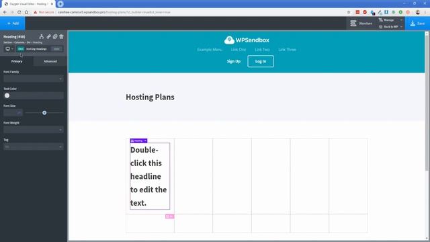
Task: Click the parent arrow on the Heading tag
Action: tap(145, 140)
